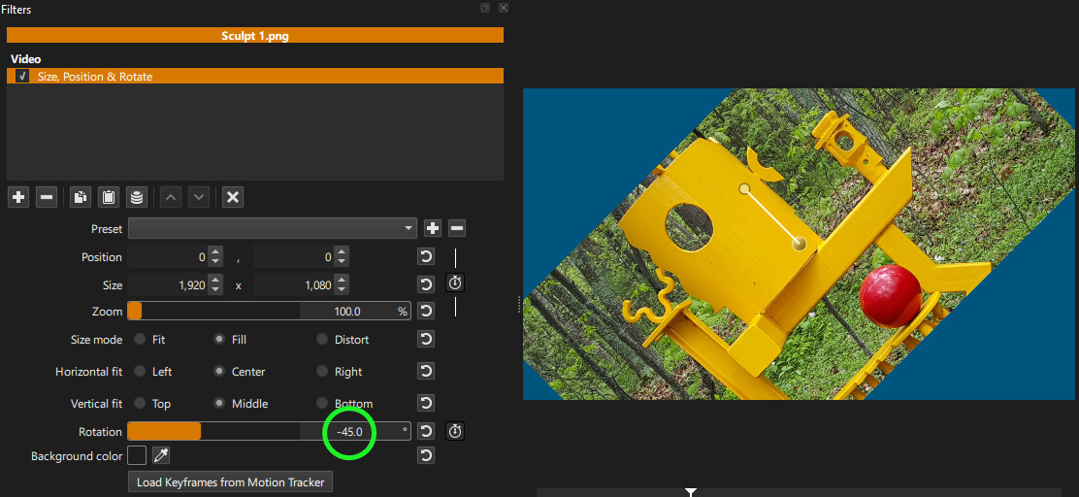Screen dimensions: 1079x497
Task: Increase Size width with the up stepper
Action: (x=215, y=280)
